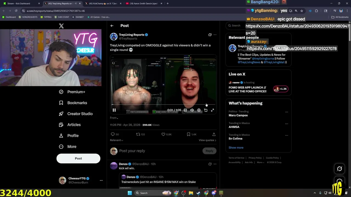This screenshot has height=197, width=351.
Task: Bookmark the post with 1.4K bookmarks
Action: (x=191, y=134)
